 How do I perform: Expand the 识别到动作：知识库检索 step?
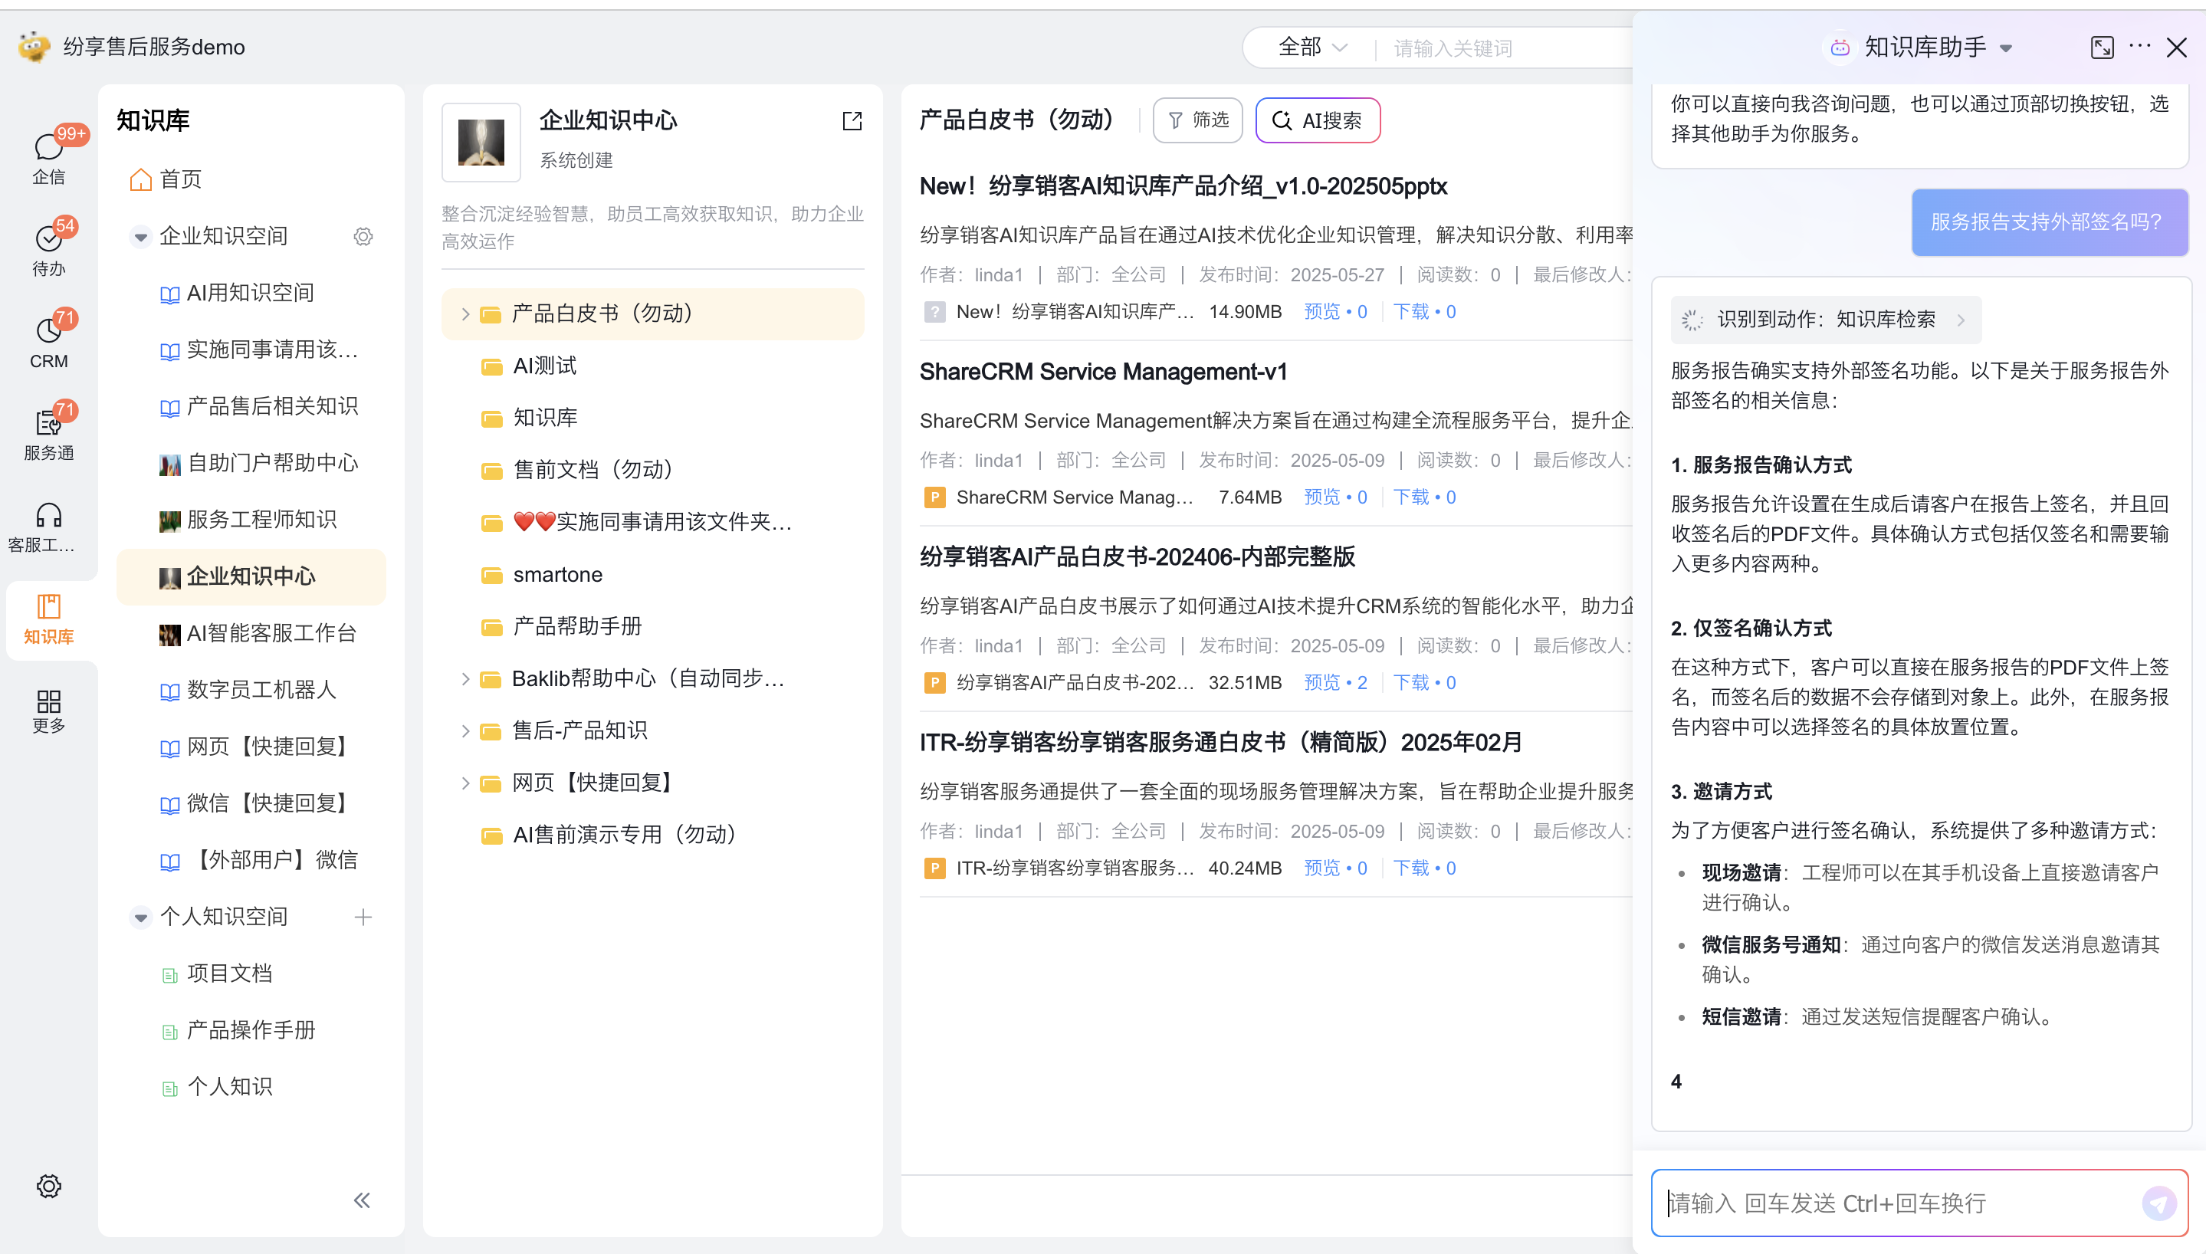1825,320
